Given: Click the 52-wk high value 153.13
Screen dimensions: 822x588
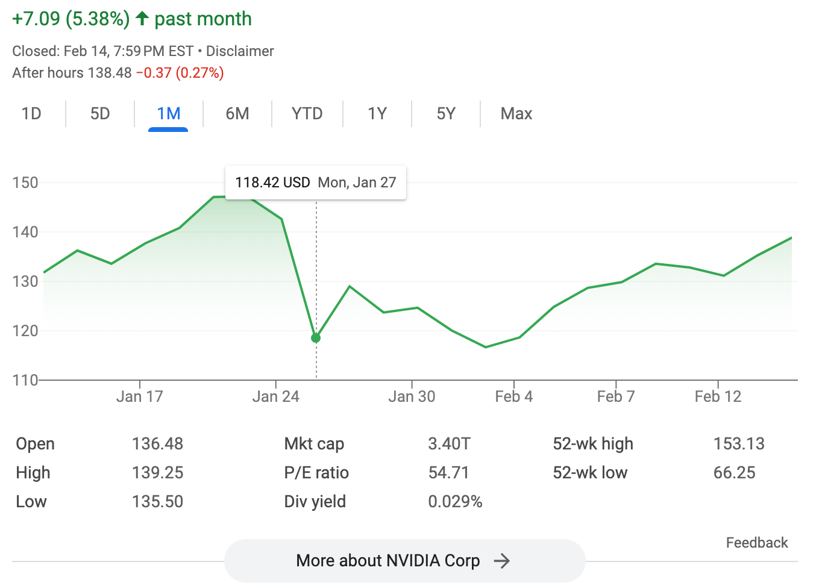Looking at the screenshot, I should click(739, 444).
